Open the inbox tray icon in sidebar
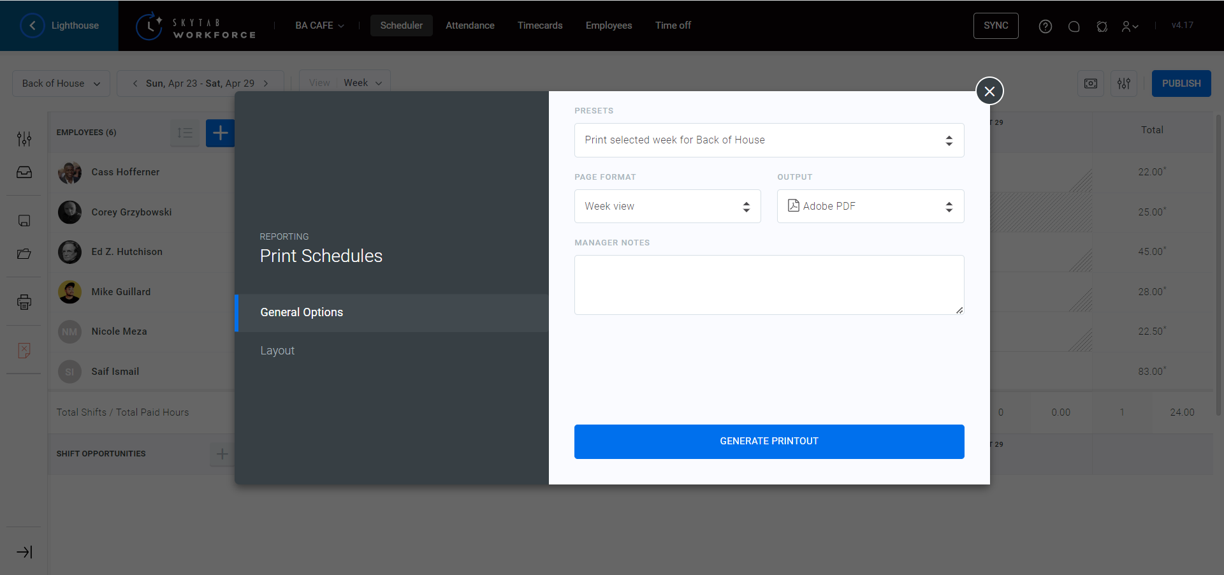1224x575 pixels. click(x=24, y=172)
